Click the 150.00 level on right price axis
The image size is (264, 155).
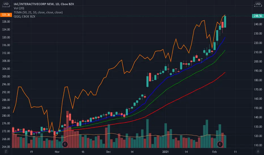click(x=258, y=108)
